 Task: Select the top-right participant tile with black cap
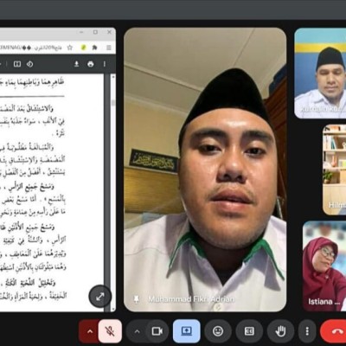tap(320, 74)
